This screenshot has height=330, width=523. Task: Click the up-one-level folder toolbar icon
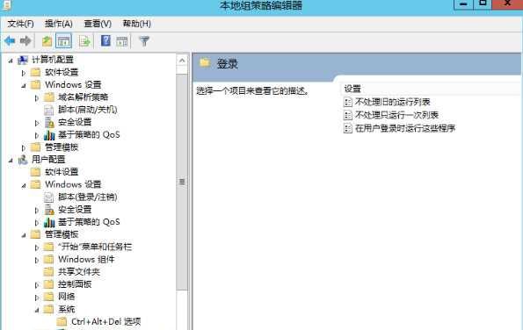[x=47, y=41]
